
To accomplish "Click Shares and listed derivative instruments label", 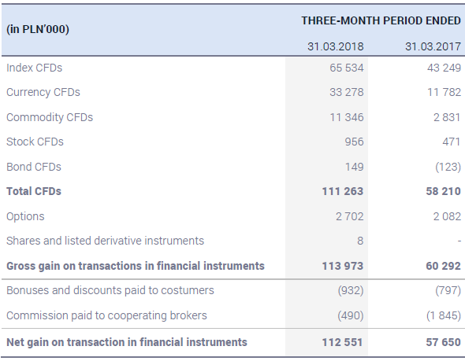I will tap(106, 241).
